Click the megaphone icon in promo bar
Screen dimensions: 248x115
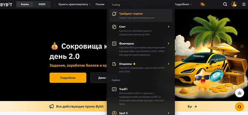[x=52, y=106]
